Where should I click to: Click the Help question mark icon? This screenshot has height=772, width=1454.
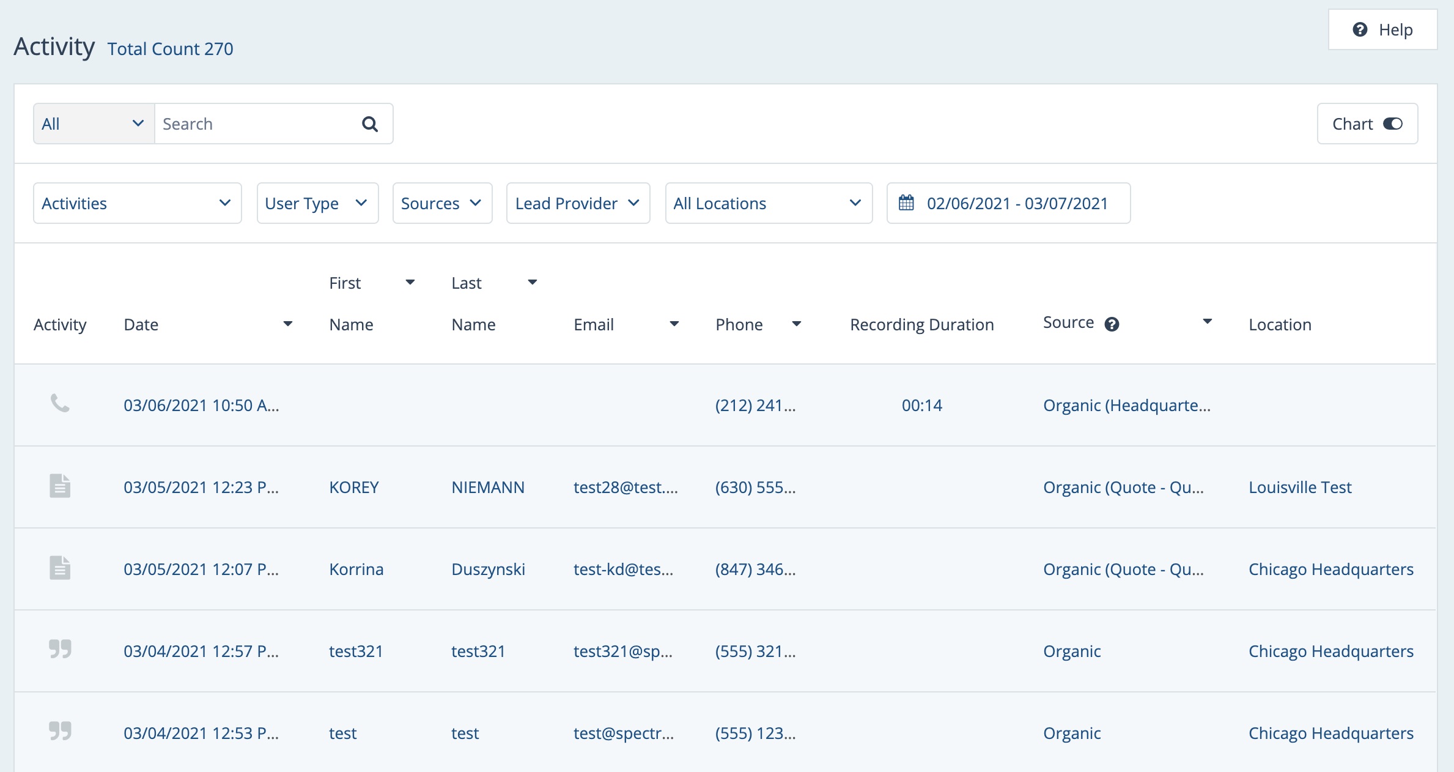(1359, 29)
